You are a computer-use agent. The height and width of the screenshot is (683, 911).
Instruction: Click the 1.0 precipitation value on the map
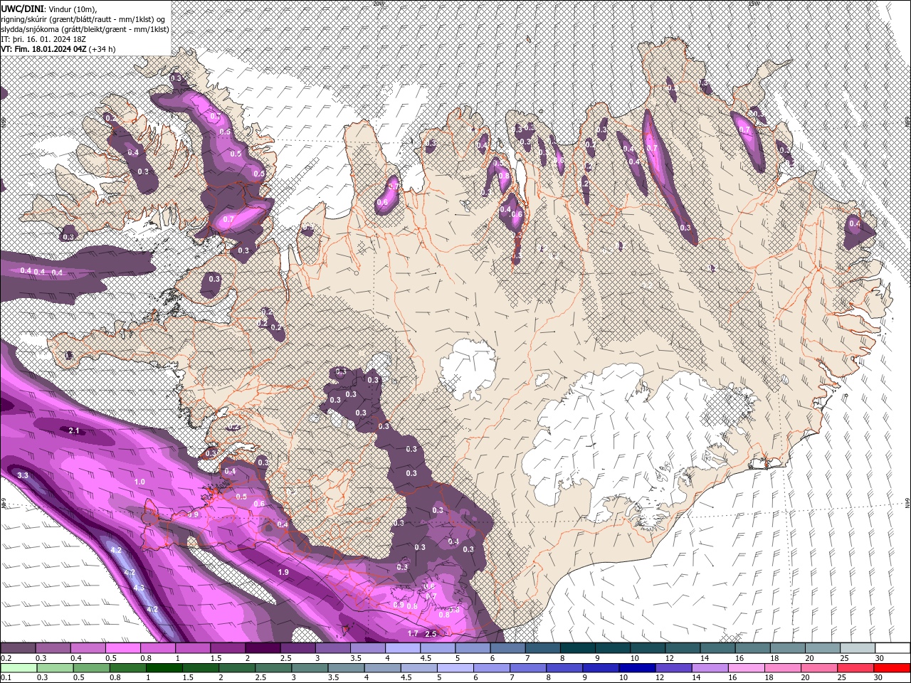(x=139, y=482)
